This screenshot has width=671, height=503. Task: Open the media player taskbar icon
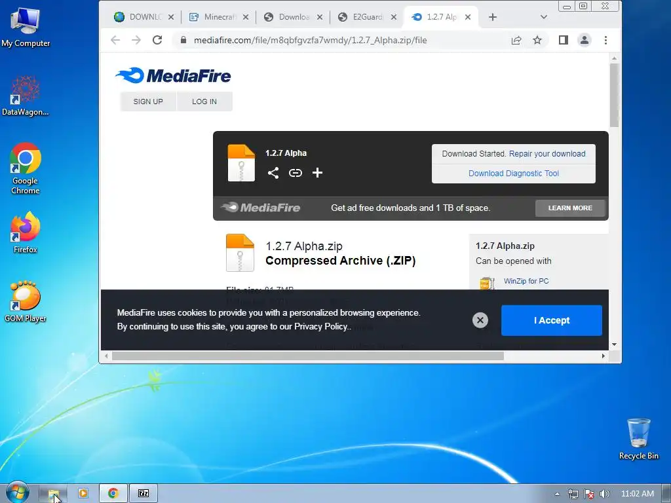(83, 493)
